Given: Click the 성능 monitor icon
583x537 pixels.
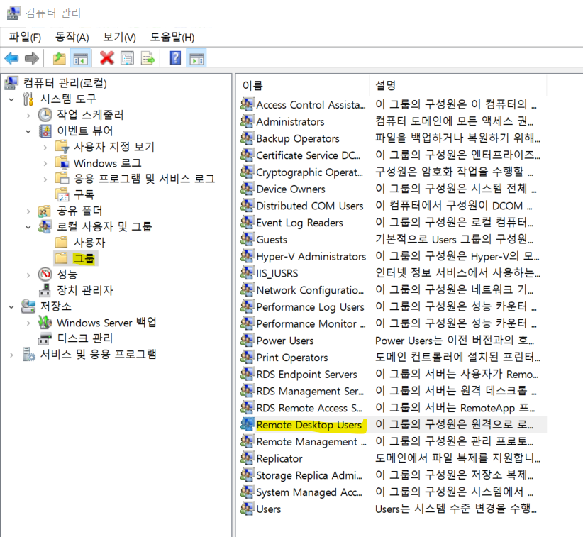Looking at the screenshot, I should click(x=45, y=275).
